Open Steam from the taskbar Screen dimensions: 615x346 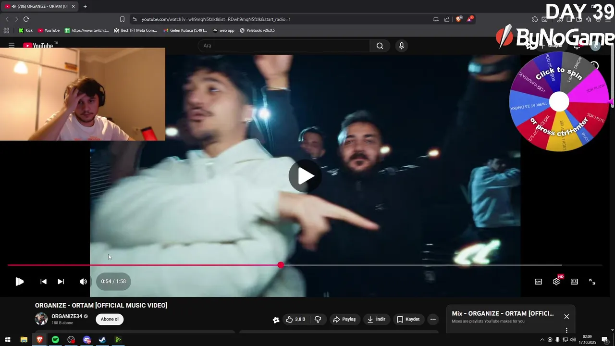pos(102,340)
